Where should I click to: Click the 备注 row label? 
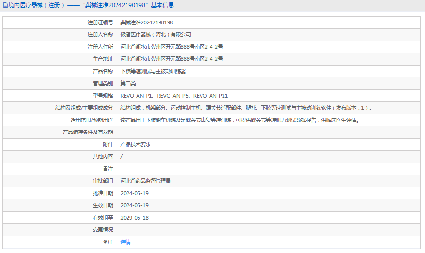[x=108, y=169]
